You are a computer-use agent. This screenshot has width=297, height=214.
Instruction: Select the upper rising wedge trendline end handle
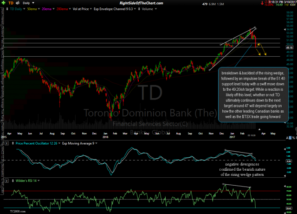[x=255, y=27]
